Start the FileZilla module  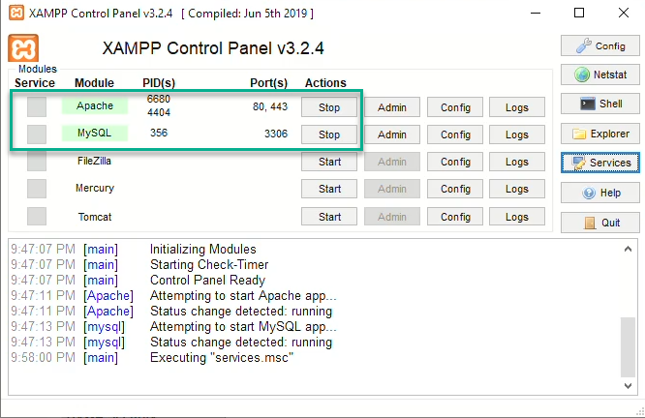point(329,162)
